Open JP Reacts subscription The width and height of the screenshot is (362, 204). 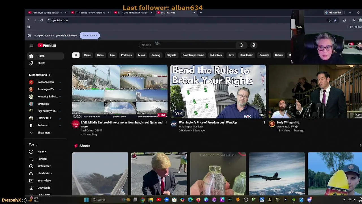click(45, 104)
